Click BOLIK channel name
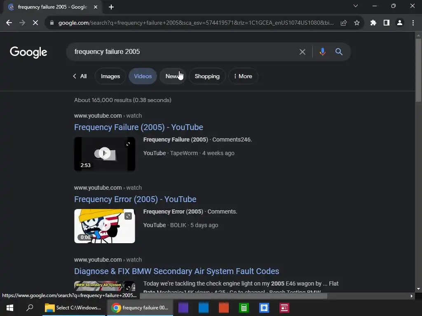 [178, 225]
